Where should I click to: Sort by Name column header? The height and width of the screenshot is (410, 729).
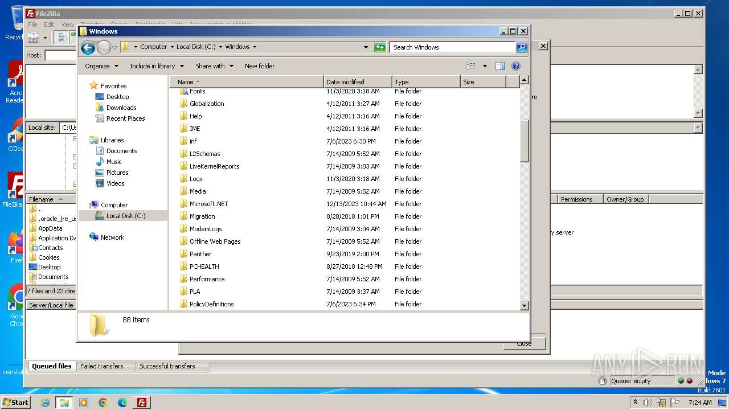click(246, 82)
